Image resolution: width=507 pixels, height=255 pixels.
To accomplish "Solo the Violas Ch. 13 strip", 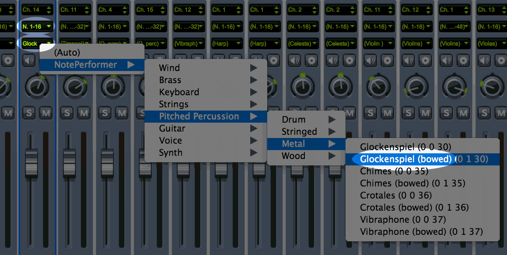I will pyautogui.click(x=484, y=113).
